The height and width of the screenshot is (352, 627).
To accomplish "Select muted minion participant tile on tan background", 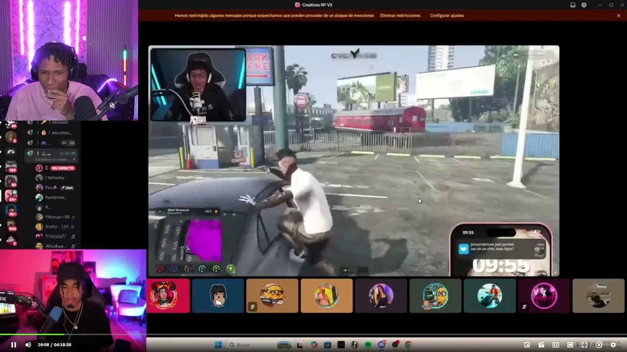I will click(272, 296).
